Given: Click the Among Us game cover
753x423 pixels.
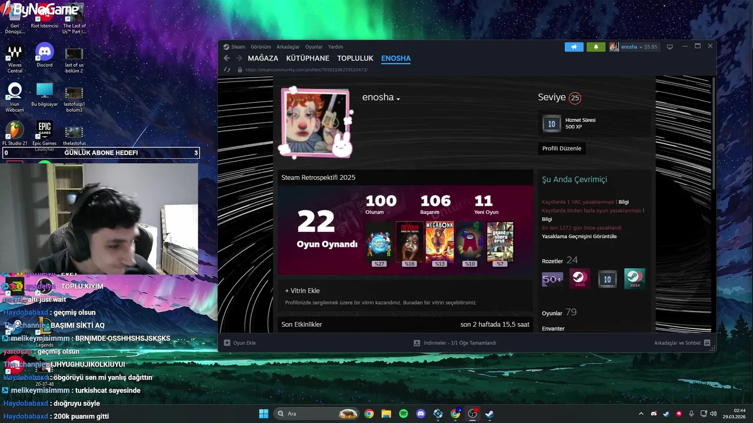Looking at the screenshot, I should tap(469, 241).
